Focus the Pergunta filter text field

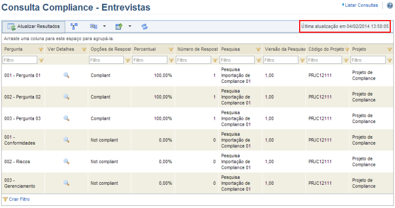tap(20, 60)
